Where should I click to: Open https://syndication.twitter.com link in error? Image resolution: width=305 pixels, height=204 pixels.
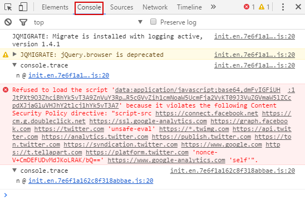point(120,144)
